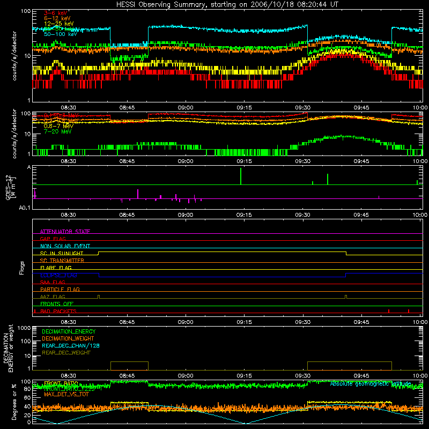Click the first REAR_DEC_WEIGHT step near 08:45
Viewport: 429px width, 429px height.
coord(129,366)
